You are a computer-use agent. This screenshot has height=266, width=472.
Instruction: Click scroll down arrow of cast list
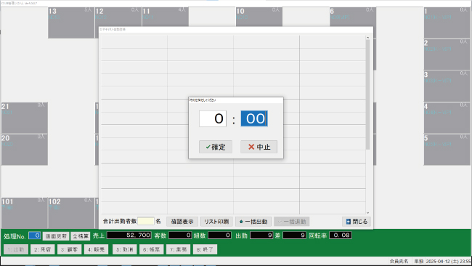pos(368,213)
